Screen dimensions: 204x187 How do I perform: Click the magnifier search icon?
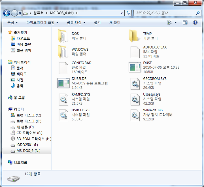[198, 13]
